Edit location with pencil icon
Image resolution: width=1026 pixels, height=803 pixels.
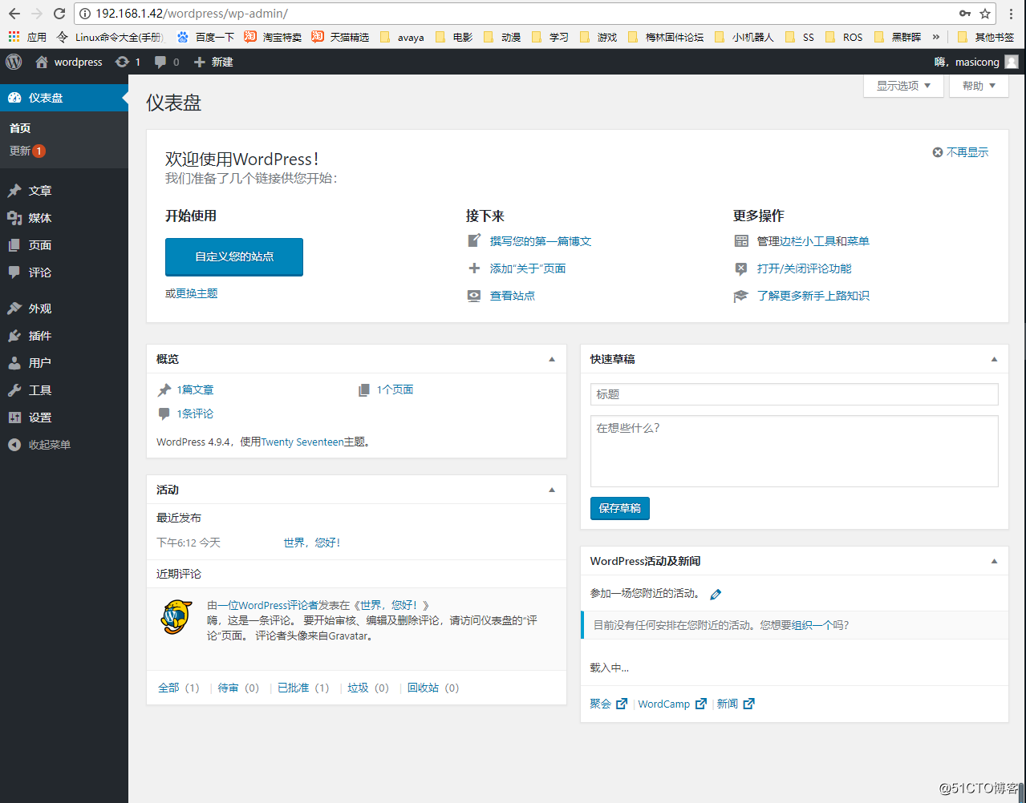[716, 594]
